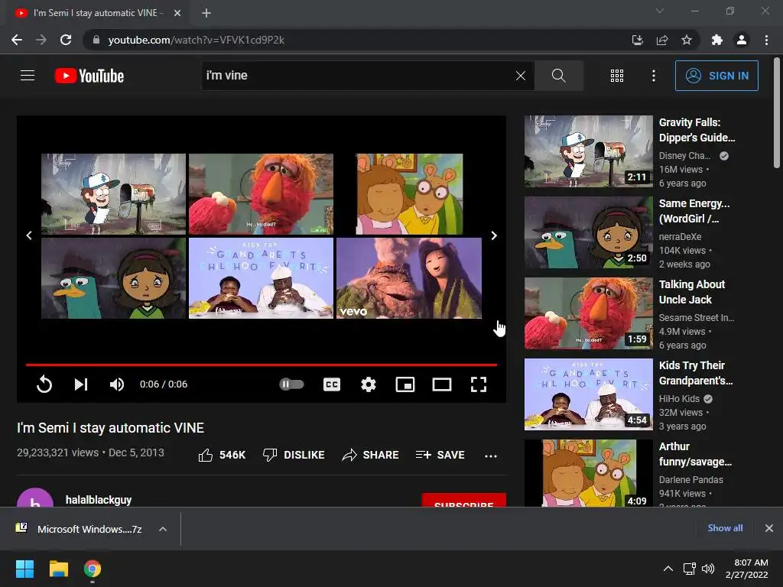
Task: Go back in Chrome
Action: [17, 40]
